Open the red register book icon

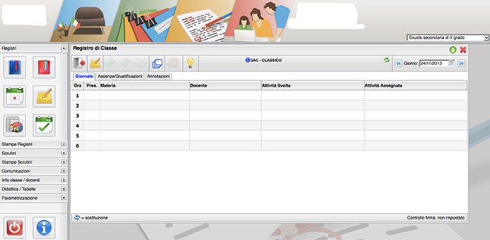[x=44, y=68]
